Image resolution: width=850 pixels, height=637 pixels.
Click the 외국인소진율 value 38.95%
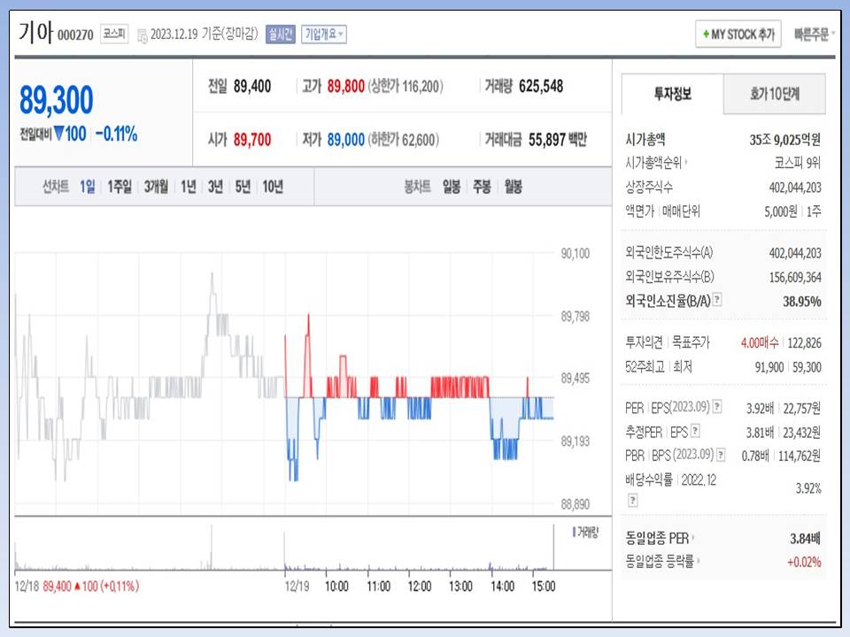coord(802,301)
